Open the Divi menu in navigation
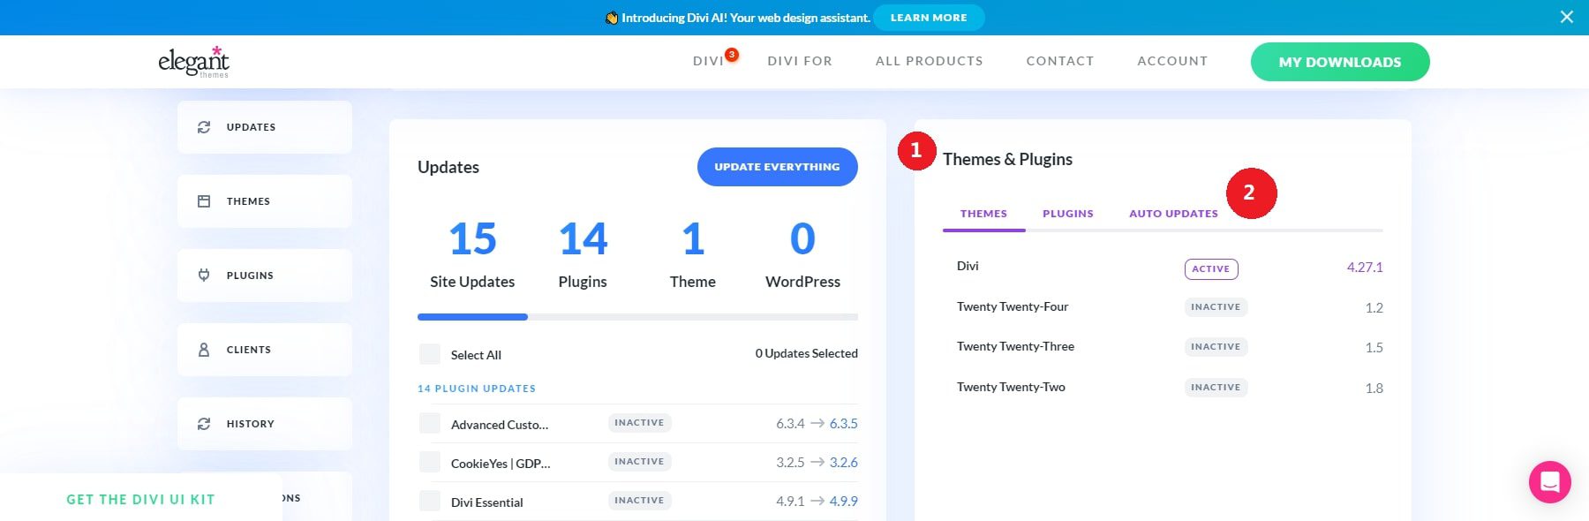The height and width of the screenshot is (521, 1589). 708,61
